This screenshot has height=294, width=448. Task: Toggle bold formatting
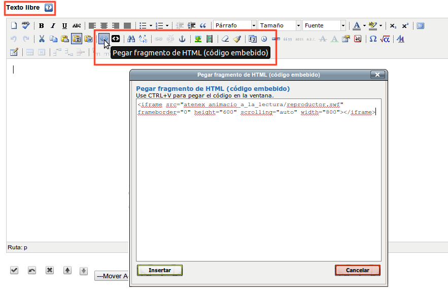(x=41, y=25)
